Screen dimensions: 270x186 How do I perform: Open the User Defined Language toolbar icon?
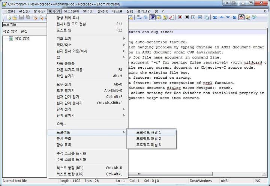(x=158, y=17)
